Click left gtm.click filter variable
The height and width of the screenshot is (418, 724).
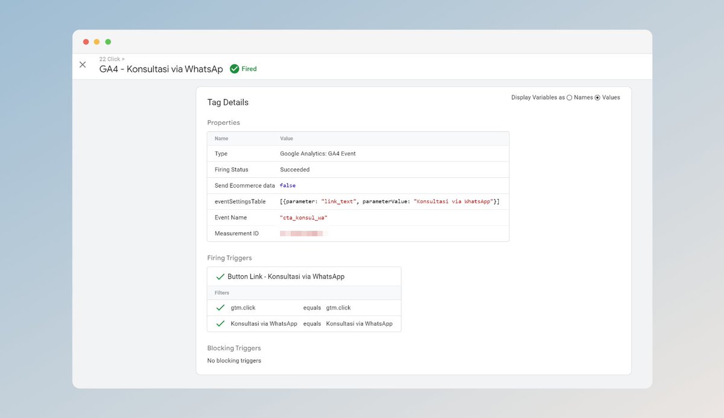pos(243,308)
